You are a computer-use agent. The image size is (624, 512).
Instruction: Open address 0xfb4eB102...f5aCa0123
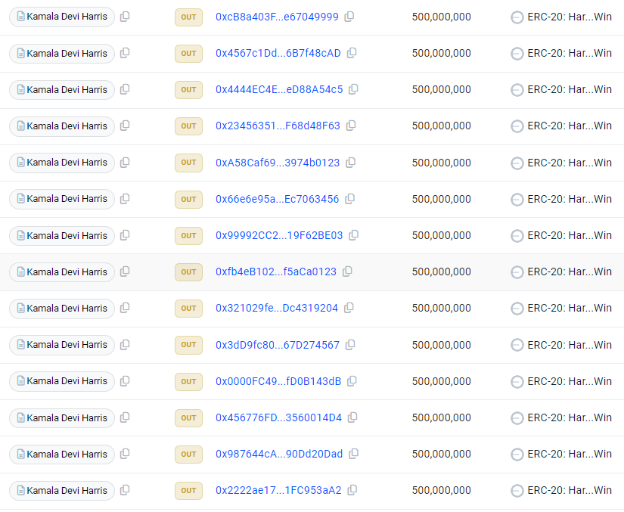pyautogui.click(x=276, y=272)
